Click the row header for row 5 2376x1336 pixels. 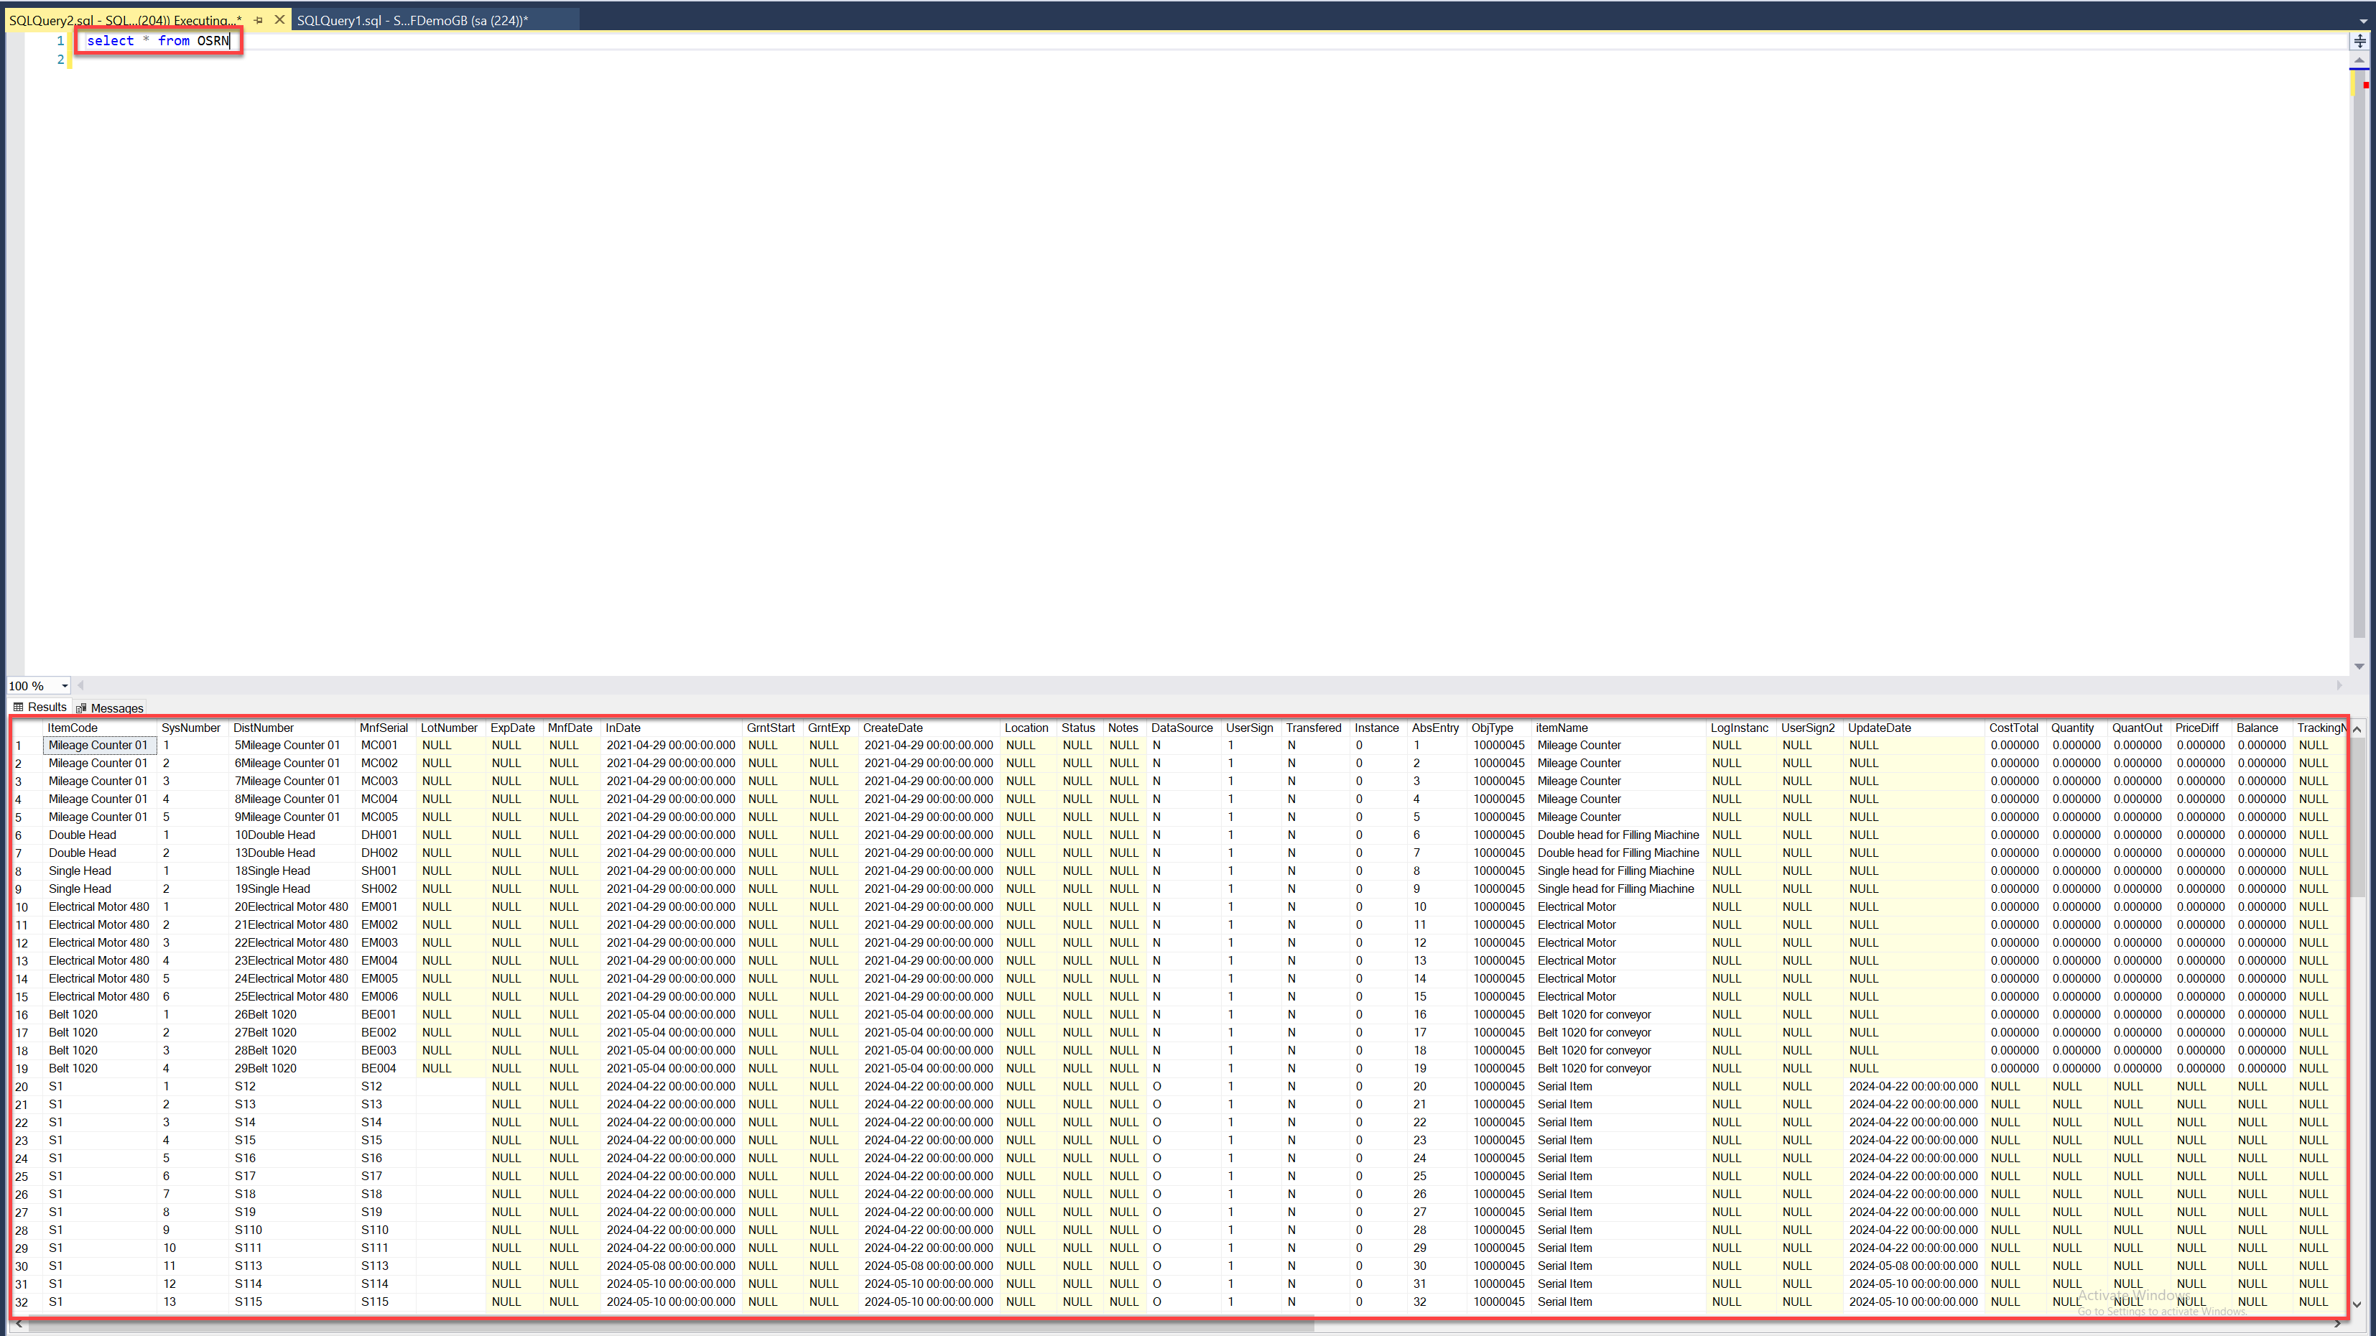(23, 817)
